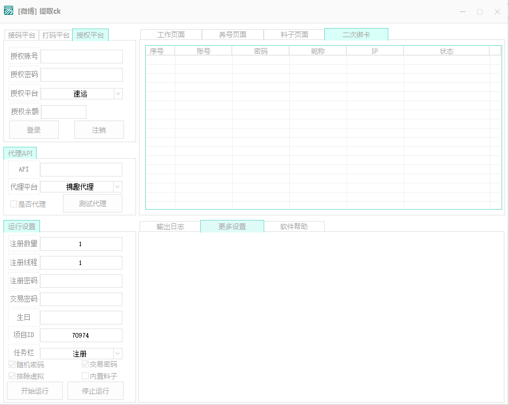
Task: Click the 登录 button
Action: coord(34,130)
